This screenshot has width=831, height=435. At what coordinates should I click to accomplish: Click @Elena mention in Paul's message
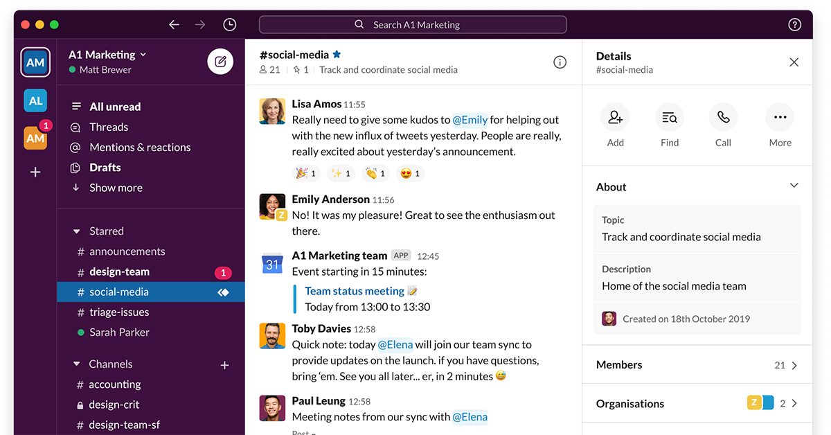[x=470, y=417]
